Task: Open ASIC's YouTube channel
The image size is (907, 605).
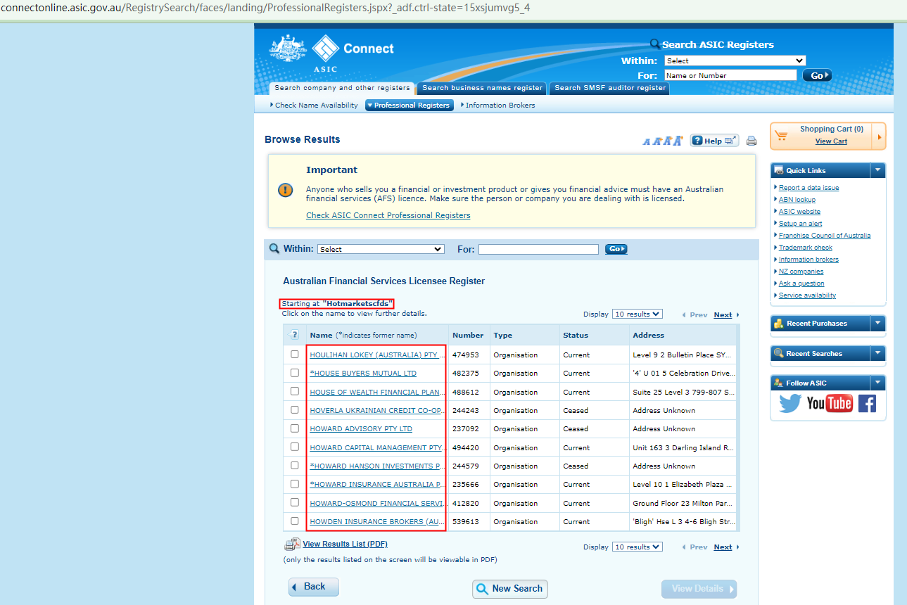Action: pos(830,403)
